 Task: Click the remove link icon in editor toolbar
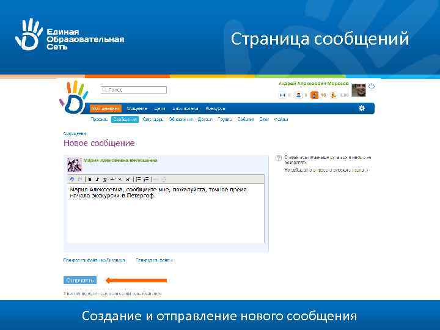(164, 179)
